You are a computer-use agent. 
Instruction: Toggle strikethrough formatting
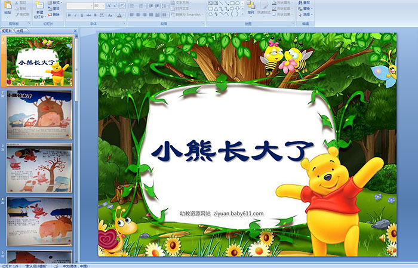[88, 15]
